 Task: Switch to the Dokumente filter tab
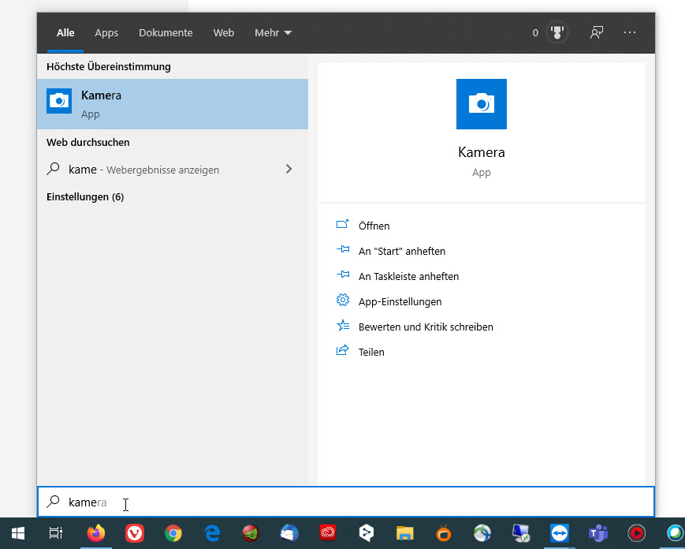point(166,33)
